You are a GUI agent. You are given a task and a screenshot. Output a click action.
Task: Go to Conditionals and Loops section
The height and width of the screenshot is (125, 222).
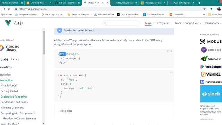pyautogui.click(x=14, y=102)
